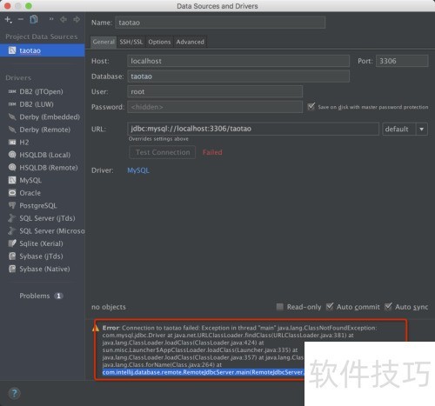The height and width of the screenshot is (406, 435).
Task: Click the Host field with localhost
Action: tap(238, 61)
